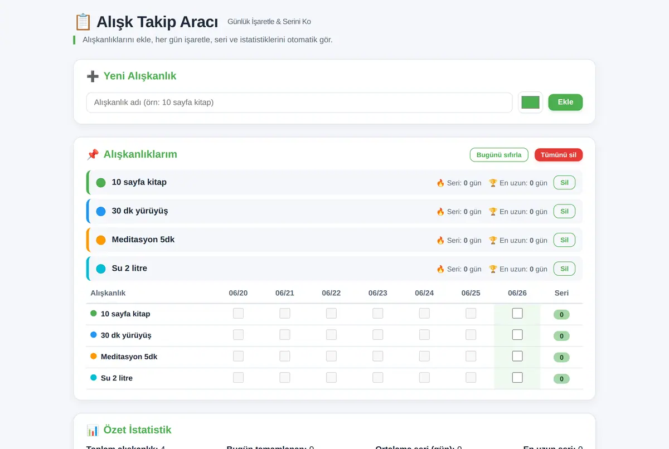The width and height of the screenshot is (669, 449).
Task: Click streak badge in Su 2 litre table row
Action: pos(561,379)
